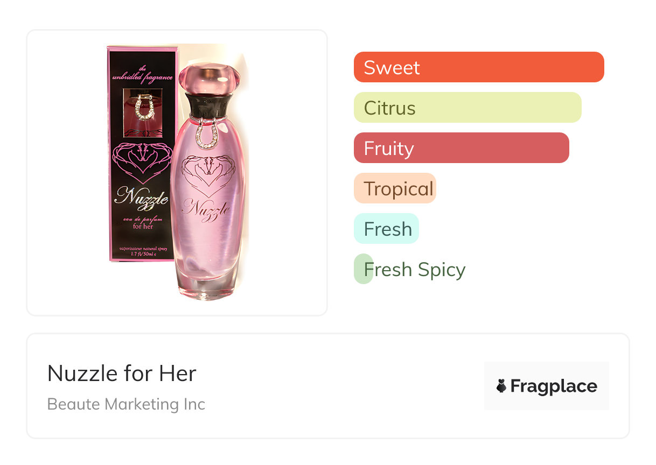Click the Fragplace logo icon

tap(501, 386)
